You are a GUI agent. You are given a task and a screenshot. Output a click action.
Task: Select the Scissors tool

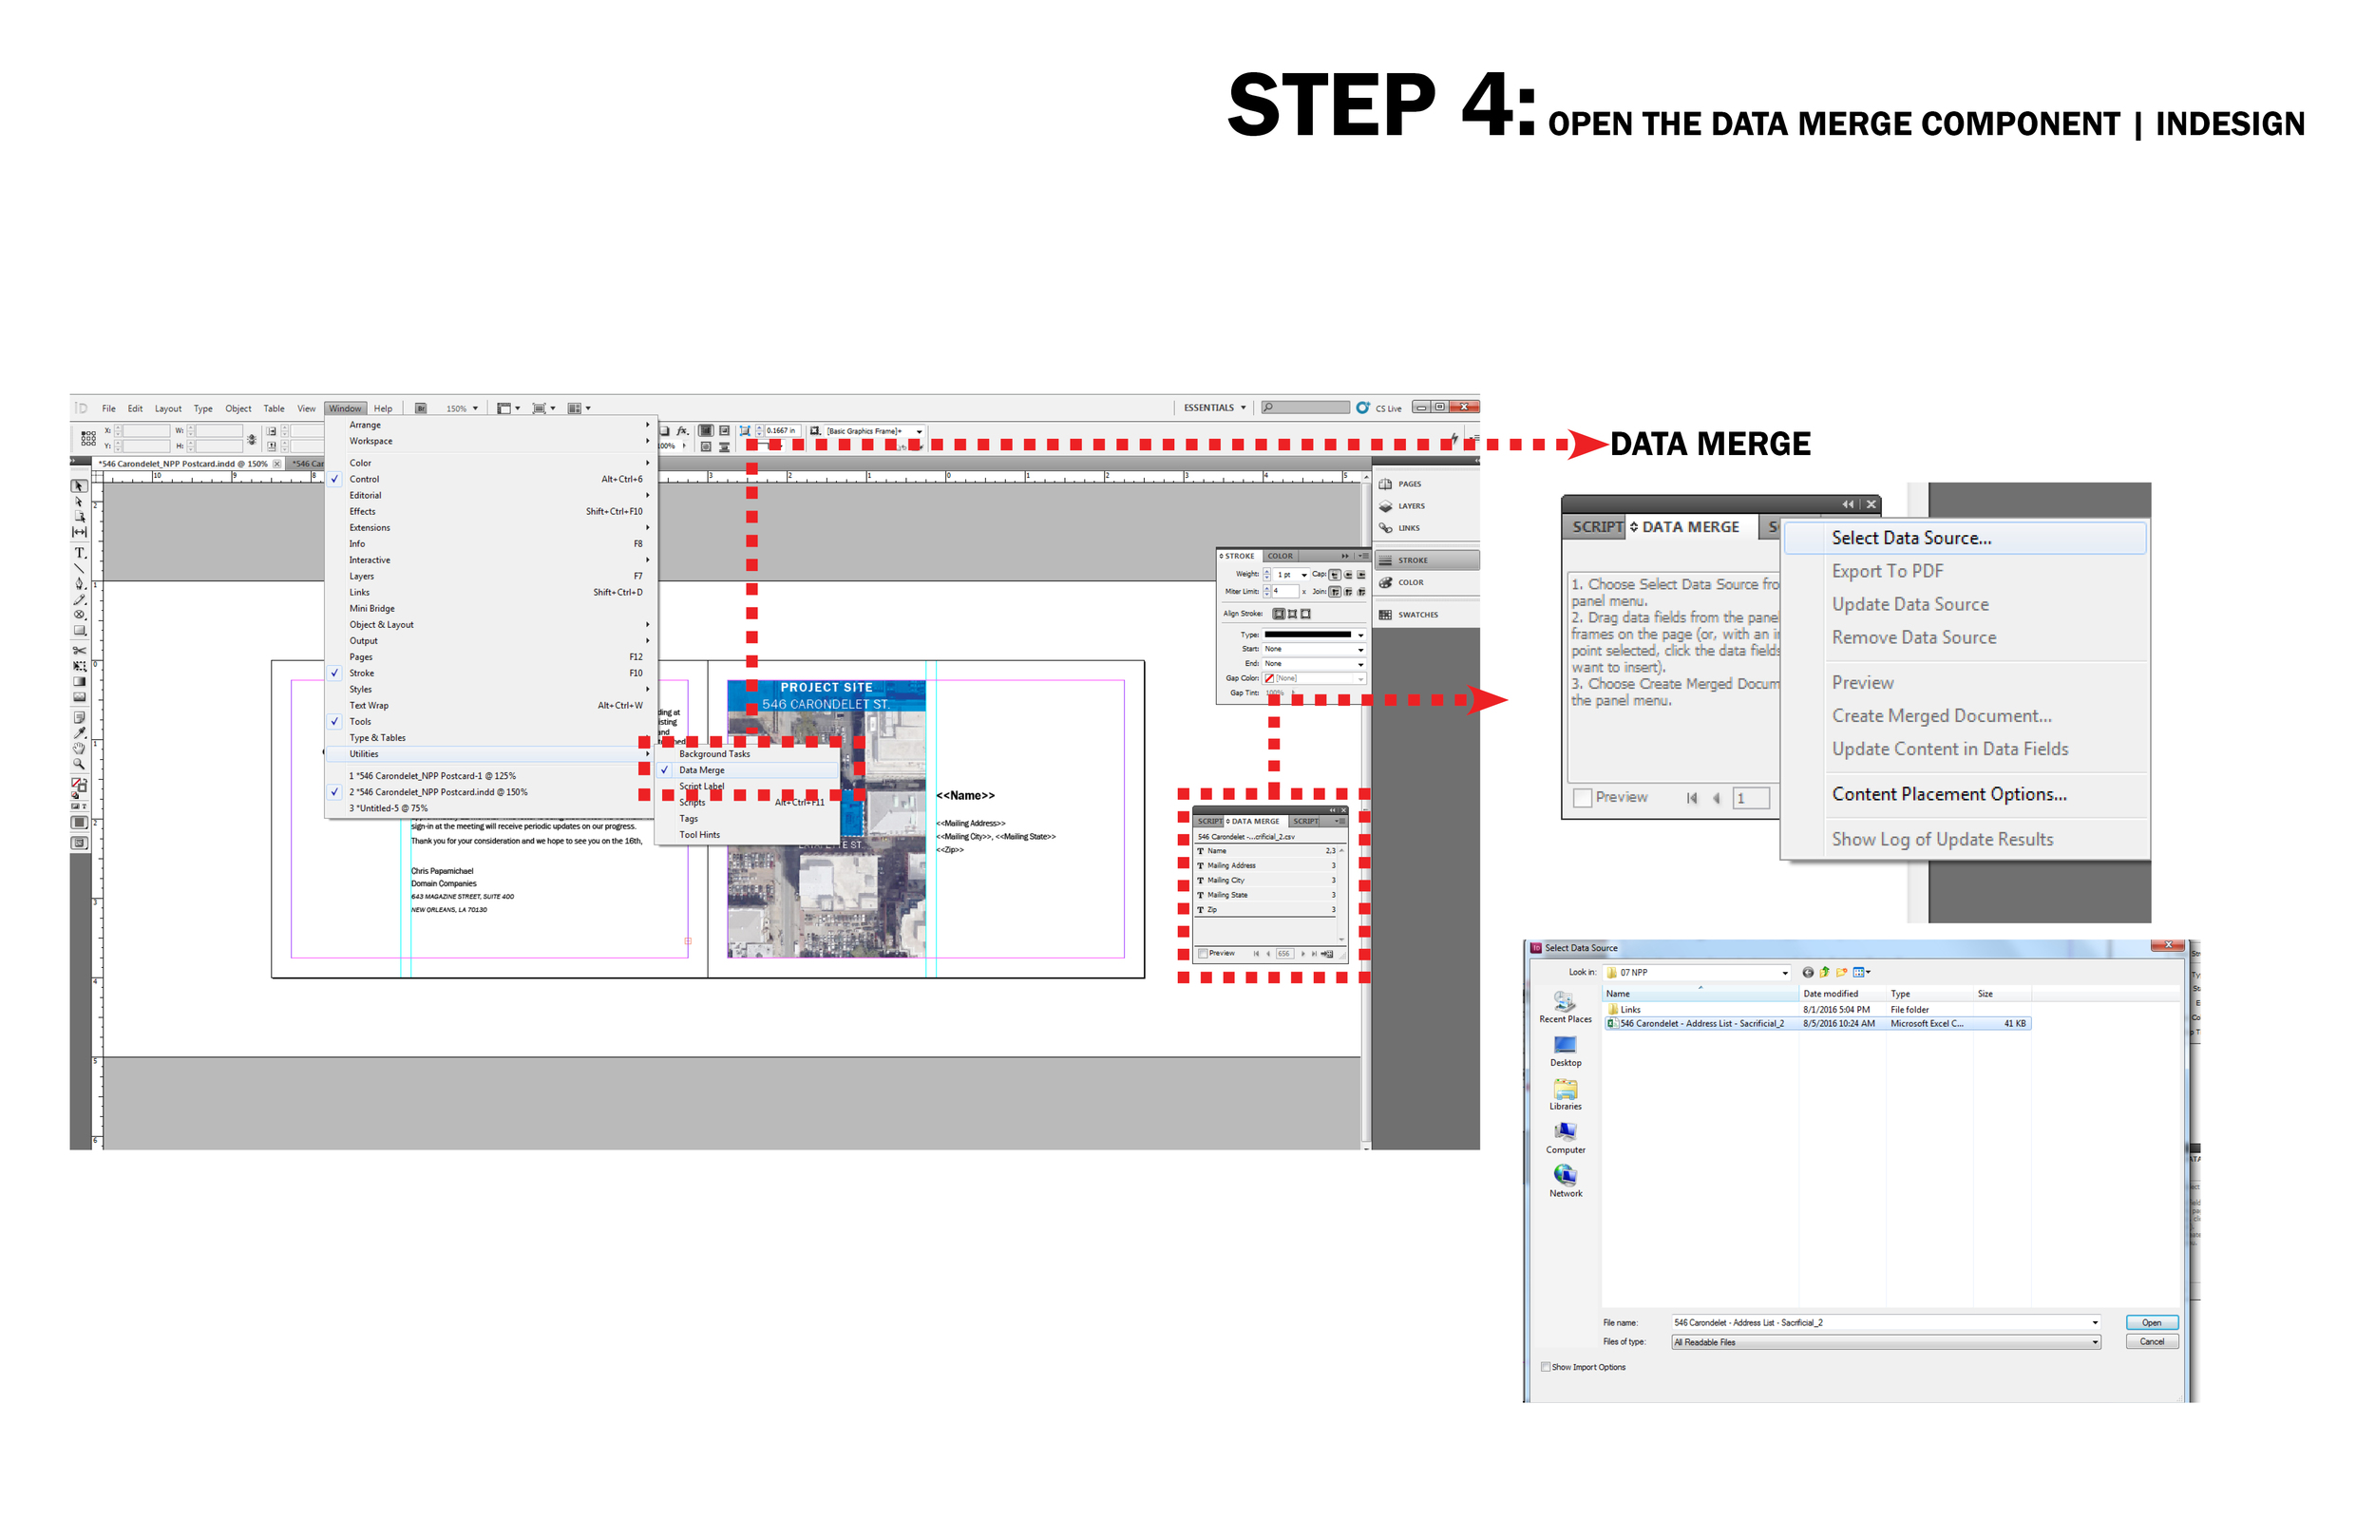pos(79,650)
